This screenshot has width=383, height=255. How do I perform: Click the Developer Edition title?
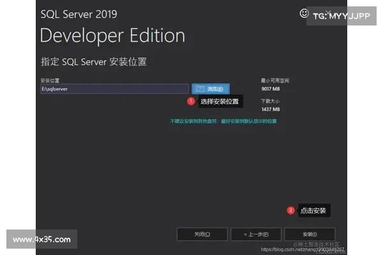click(112, 36)
